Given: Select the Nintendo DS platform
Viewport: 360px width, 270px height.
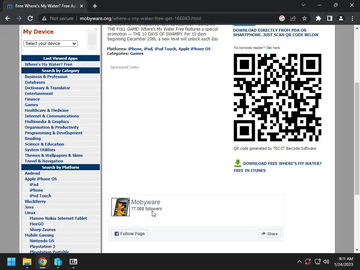Looking at the screenshot, I should 42,241.
